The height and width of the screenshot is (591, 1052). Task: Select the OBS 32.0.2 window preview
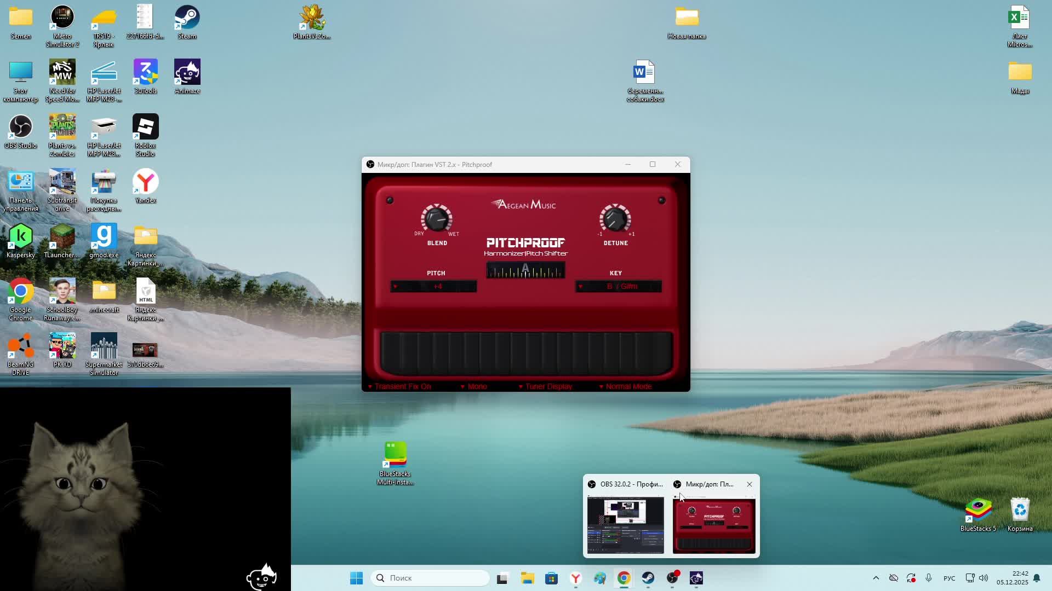tap(625, 524)
